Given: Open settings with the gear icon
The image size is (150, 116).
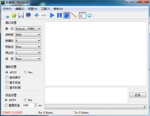Looking at the screenshot, I should point(89,15).
